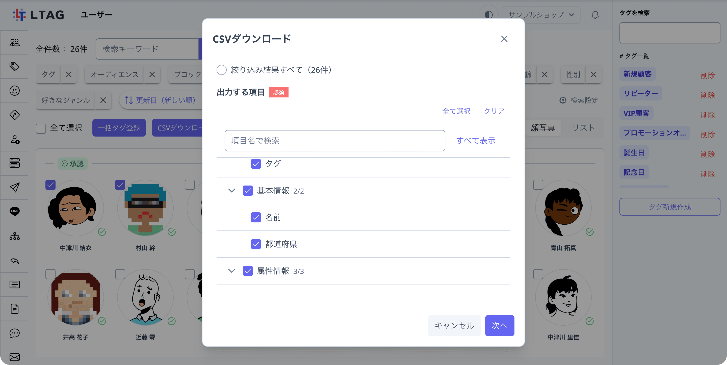Focus the 項目名で検索 input field
Screen dimensions: 727x365
click(x=335, y=141)
